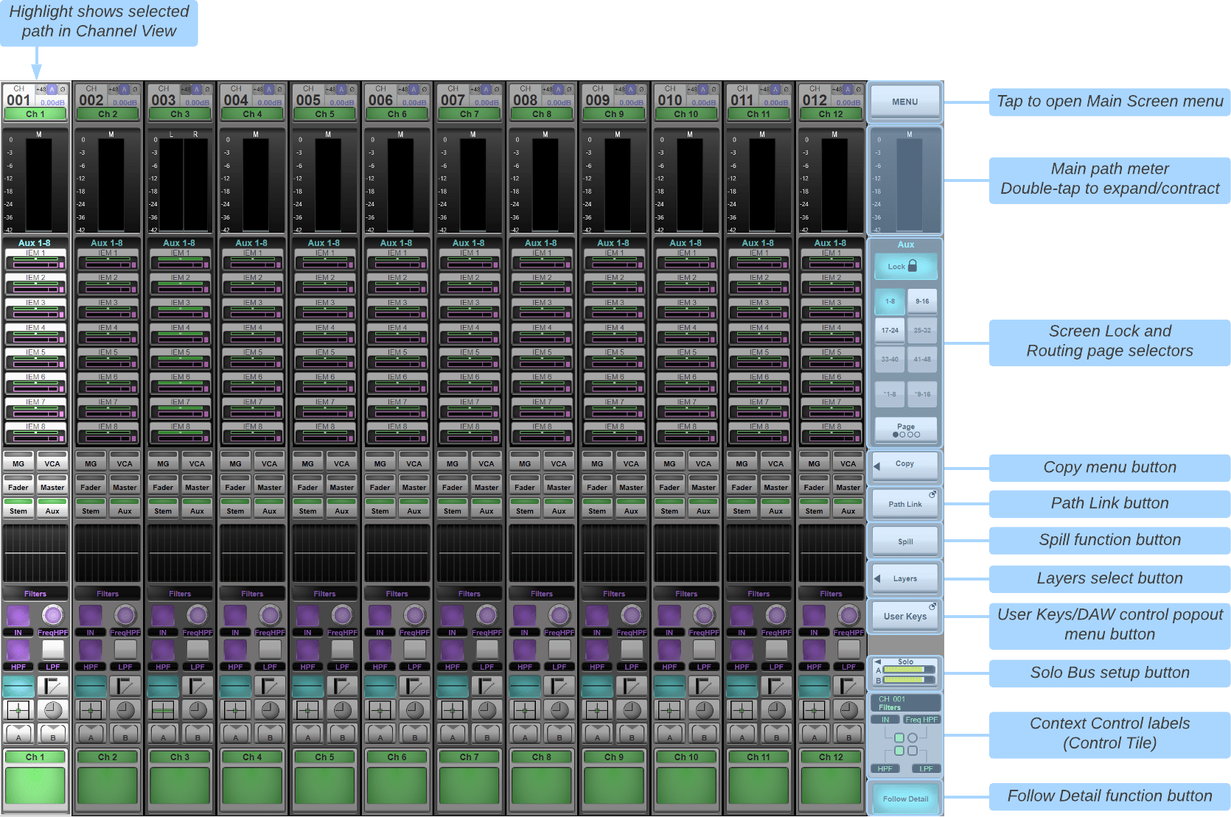Open the Aux 1-8 header on Ch 2
The width and height of the screenshot is (1231, 817).
(108, 242)
